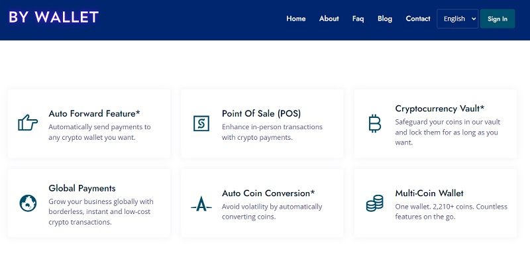Navigate to the Faq page
The height and width of the screenshot is (265, 530).
click(x=358, y=19)
